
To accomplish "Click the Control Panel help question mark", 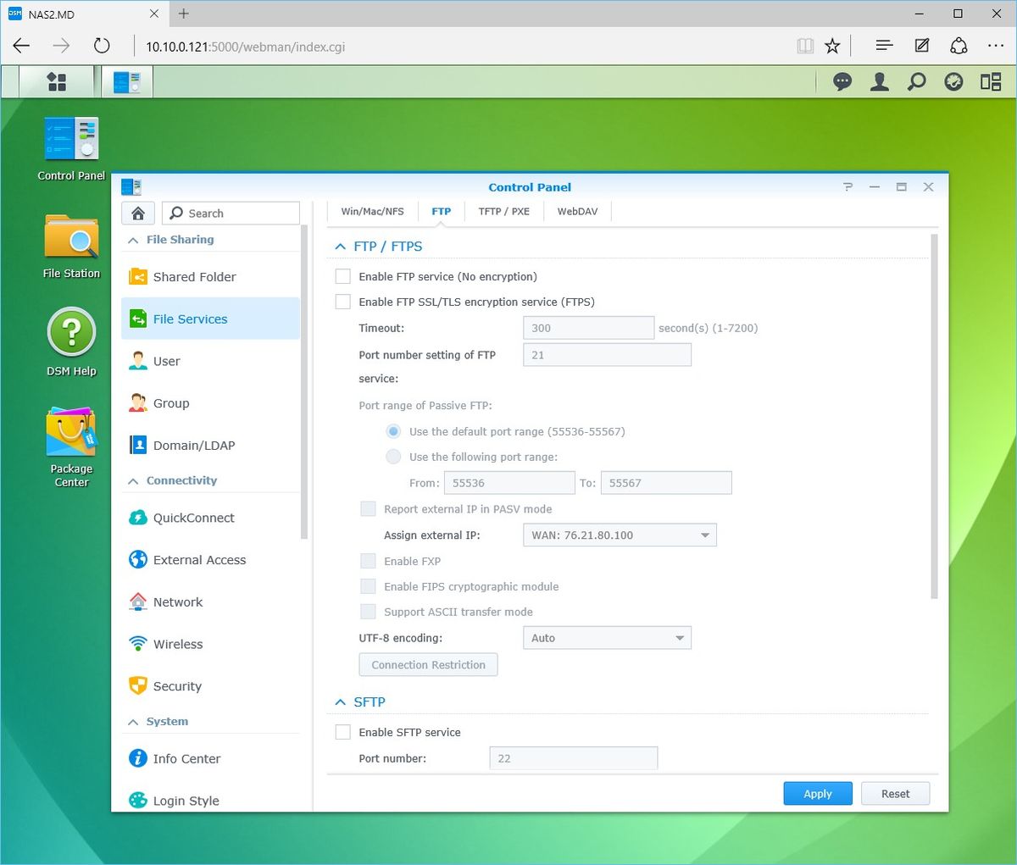I will pos(847,187).
